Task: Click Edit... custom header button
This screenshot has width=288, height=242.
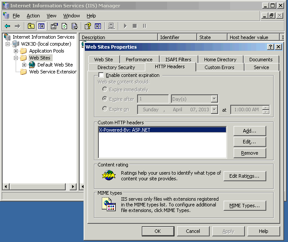Action: [250, 142]
